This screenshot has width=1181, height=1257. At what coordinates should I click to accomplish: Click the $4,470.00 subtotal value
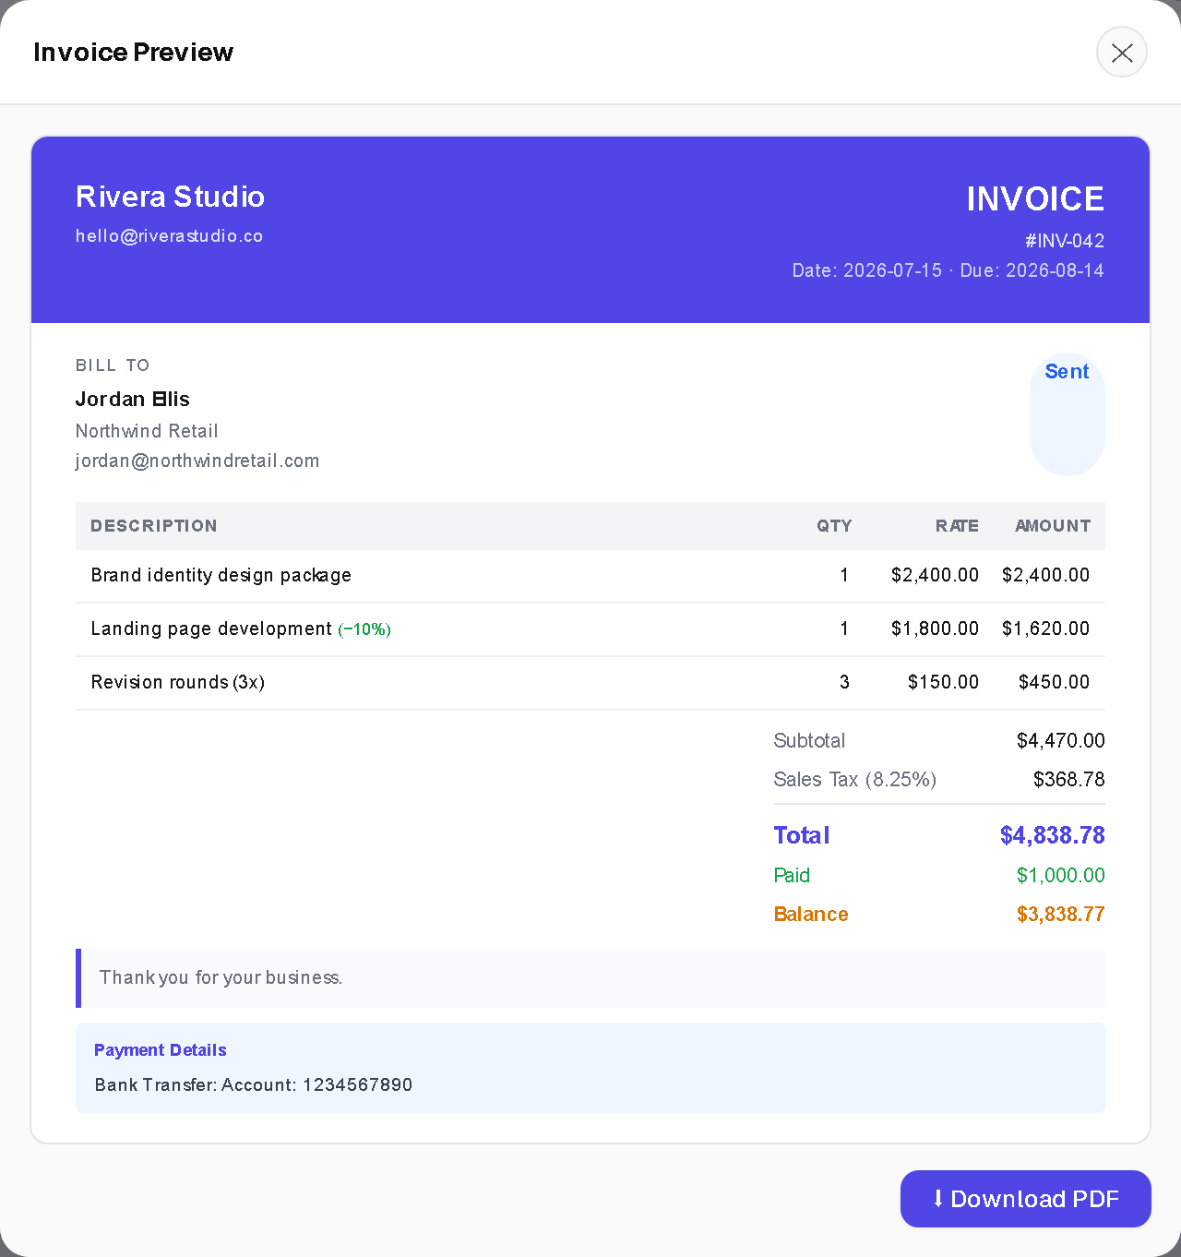[1060, 741]
